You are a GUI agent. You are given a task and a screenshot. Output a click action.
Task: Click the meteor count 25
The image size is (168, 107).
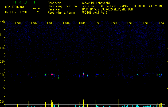(39, 12)
